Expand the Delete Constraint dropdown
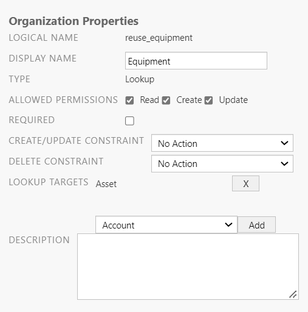 (x=222, y=164)
